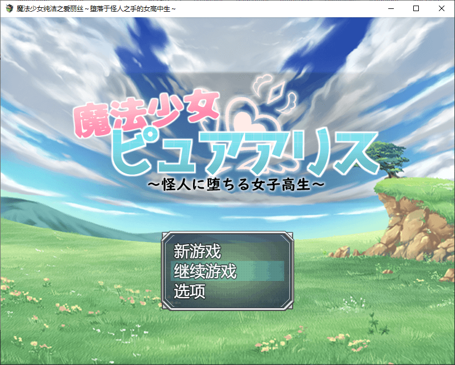
Task: Click the teal highlight bar right of 继续游戏
Action: tap(261, 271)
